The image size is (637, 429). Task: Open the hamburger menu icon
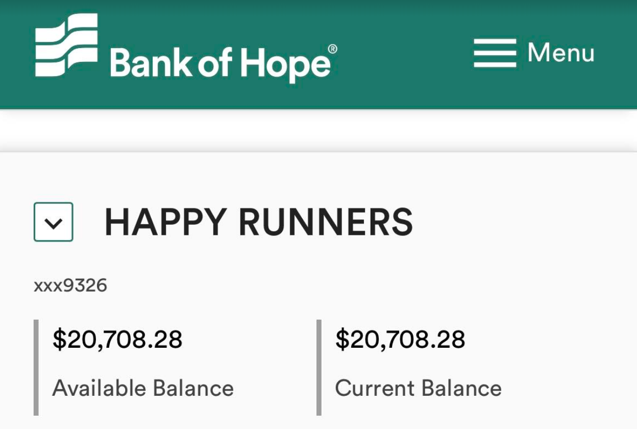pyautogui.click(x=495, y=53)
